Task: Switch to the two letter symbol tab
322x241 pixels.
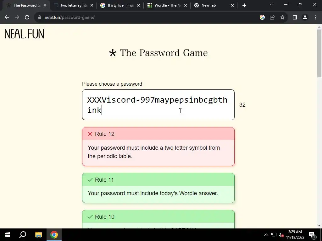Action: tap(72, 5)
